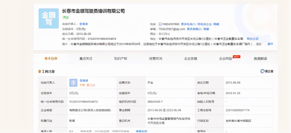Click the 爱企查 logo above the table
This screenshot has height=133, width=291.
[267, 71]
